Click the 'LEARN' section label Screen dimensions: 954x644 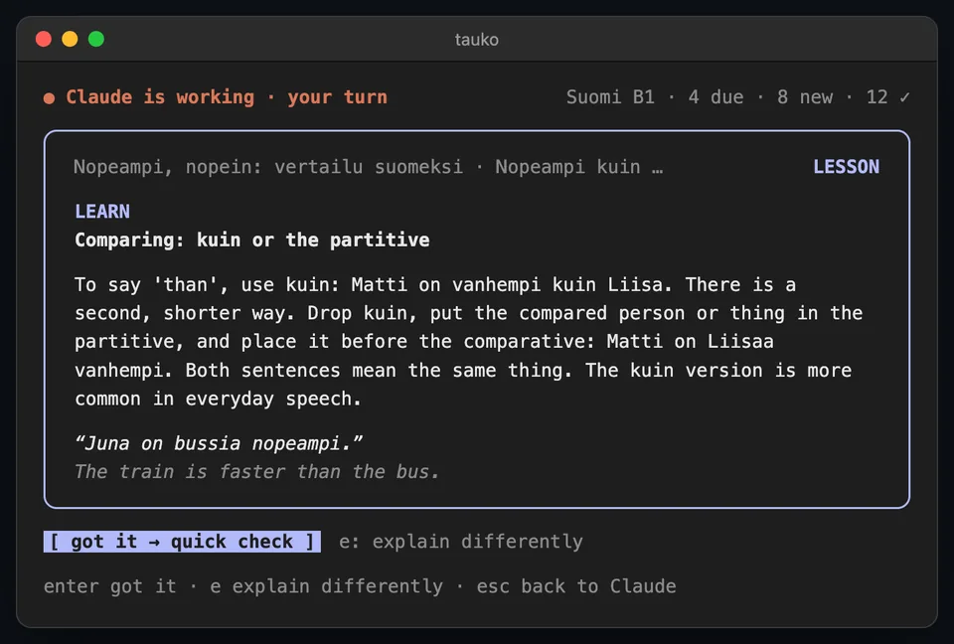pos(102,212)
